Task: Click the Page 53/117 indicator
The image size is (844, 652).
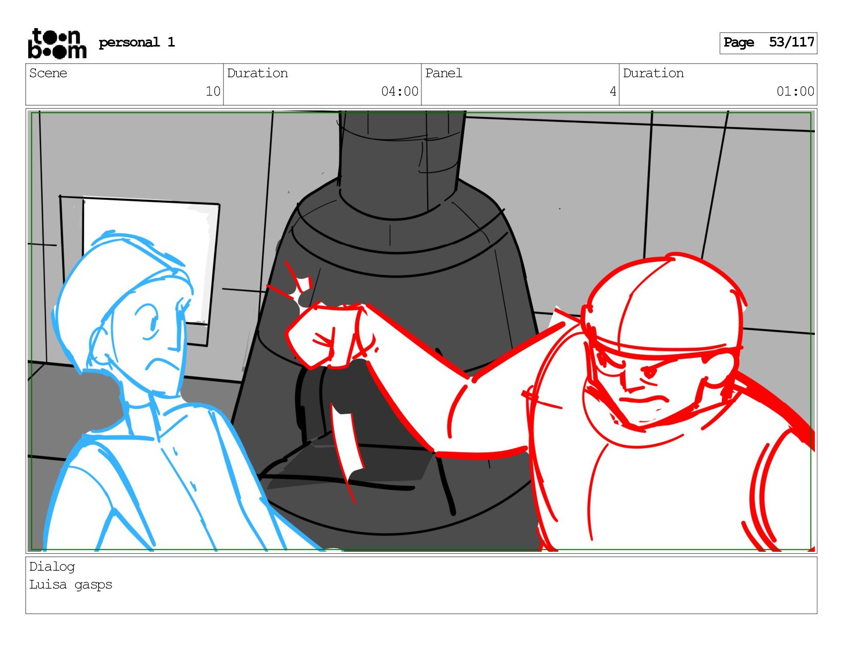Action: coord(768,43)
